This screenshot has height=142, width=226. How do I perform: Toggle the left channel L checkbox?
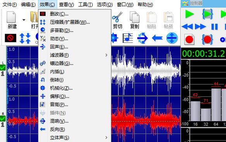(x=3, y=68)
